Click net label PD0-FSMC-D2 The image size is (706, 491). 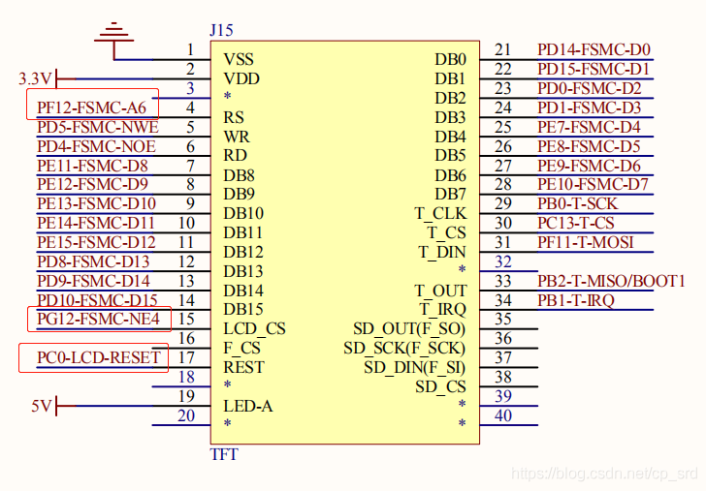point(590,88)
